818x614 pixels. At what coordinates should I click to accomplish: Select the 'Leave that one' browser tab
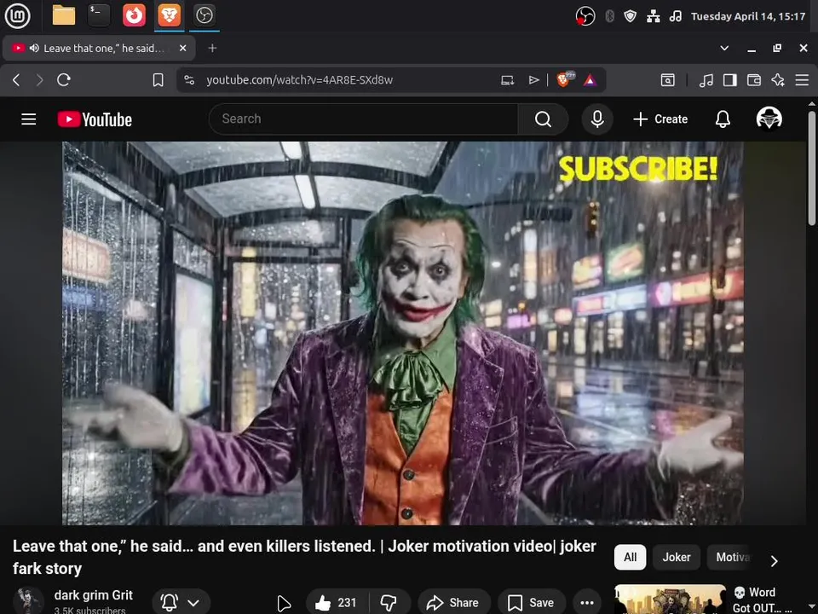pos(99,48)
